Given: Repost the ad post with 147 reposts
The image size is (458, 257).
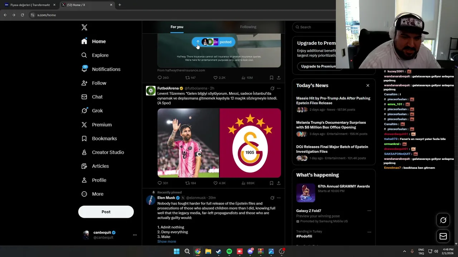Looking at the screenshot, I should click(x=190, y=78).
